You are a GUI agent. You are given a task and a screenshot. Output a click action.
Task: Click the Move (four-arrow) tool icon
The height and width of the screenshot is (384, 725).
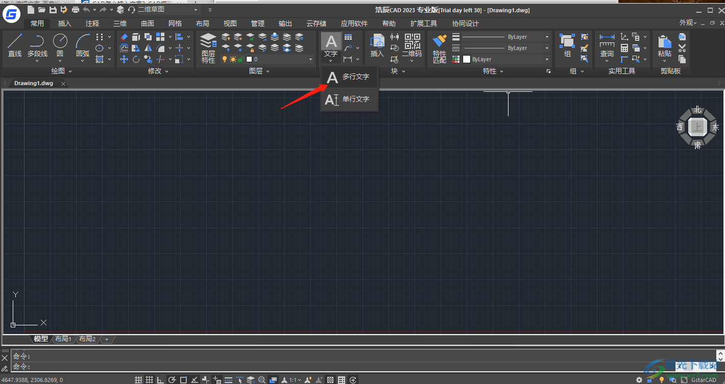coord(124,59)
